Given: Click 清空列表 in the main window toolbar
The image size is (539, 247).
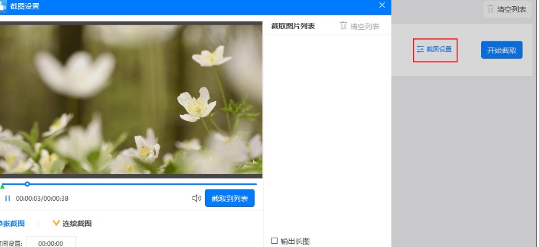Looking at the screenshot, I should pos(507,9).
